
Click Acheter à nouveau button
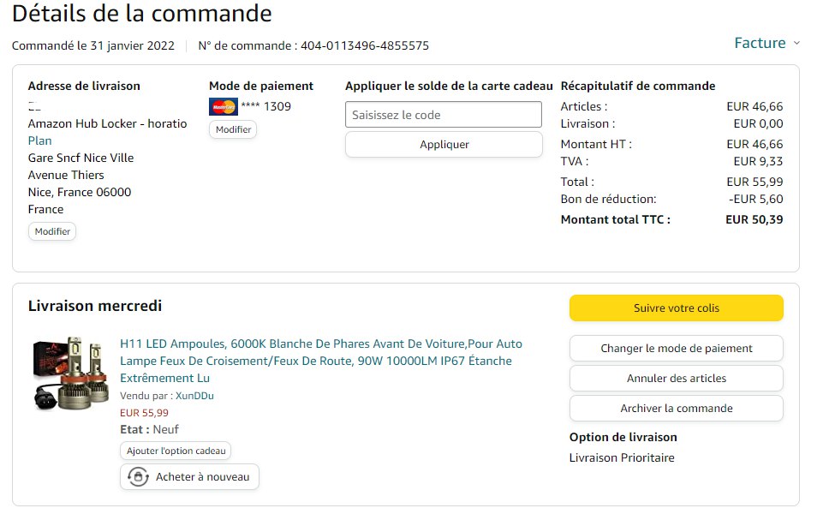[190, 476]
